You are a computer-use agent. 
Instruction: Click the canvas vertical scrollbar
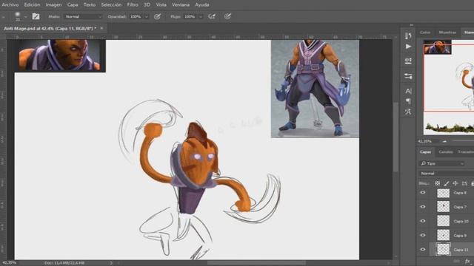coord(395,137)
